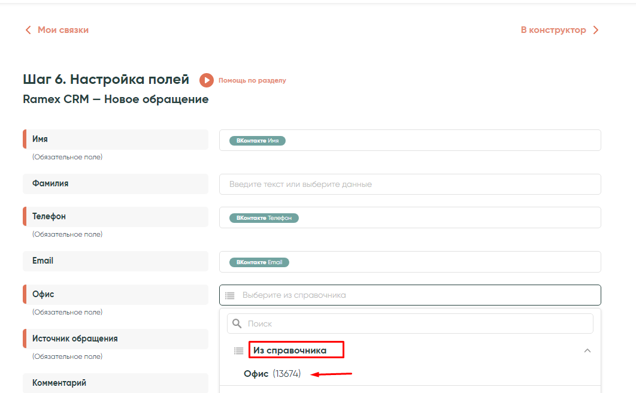The height and width of the screenshot is (393, 636).
Task: Click the Источник обращения field label
Action: coord(75,338)
